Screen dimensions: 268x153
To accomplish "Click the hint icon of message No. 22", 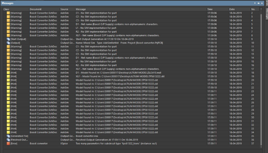I will [8, 88].
